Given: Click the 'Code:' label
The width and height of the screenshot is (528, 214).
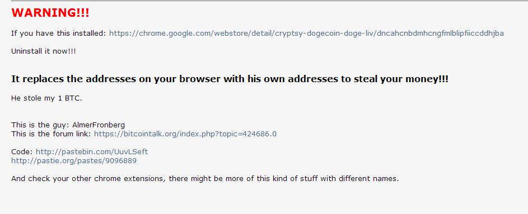Looking at the screenshot, I should click(22, 152).
